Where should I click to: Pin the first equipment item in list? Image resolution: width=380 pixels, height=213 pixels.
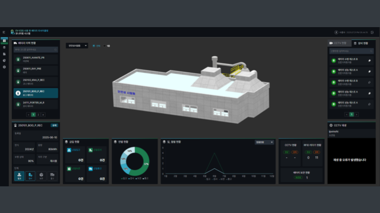pos(369,61)
